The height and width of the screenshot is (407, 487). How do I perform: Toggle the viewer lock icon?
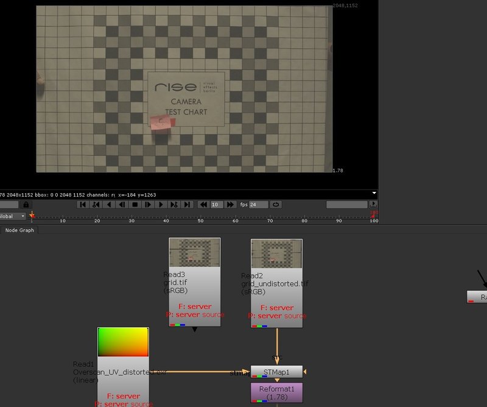(x=26, y=205)
